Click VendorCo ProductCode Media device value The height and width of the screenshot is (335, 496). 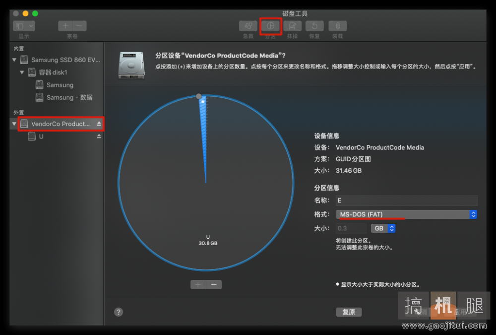(x=379, y=147)
